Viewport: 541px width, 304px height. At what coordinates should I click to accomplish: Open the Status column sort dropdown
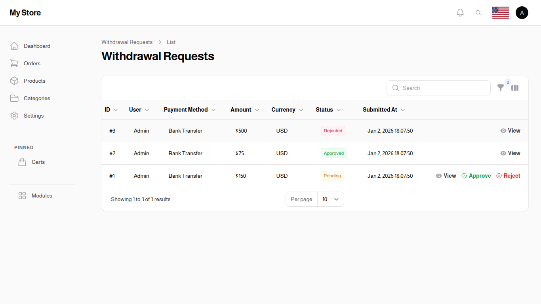pos(339,110)
